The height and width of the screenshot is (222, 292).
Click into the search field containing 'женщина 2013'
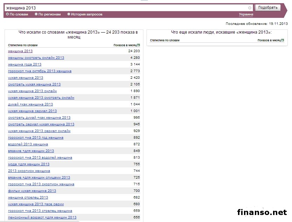pos(126,8)
